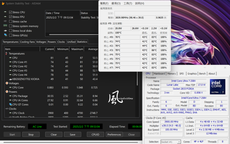
Task: Click the CPU GT Cores graphics icon
Action: (10, 104)
